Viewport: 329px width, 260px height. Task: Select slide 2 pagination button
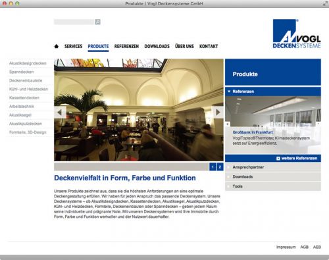coord(220,167)
